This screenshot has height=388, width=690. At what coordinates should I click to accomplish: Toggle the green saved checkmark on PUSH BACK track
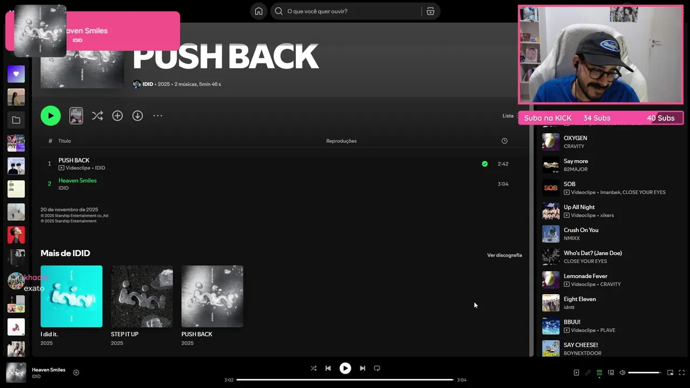pos(485,164)
